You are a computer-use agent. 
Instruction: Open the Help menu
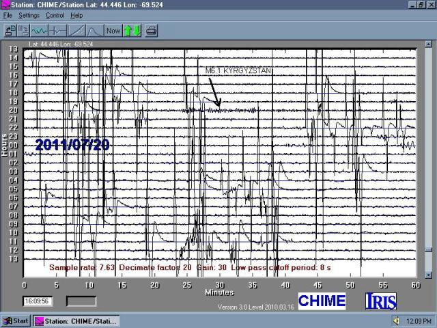coord(76,15)
